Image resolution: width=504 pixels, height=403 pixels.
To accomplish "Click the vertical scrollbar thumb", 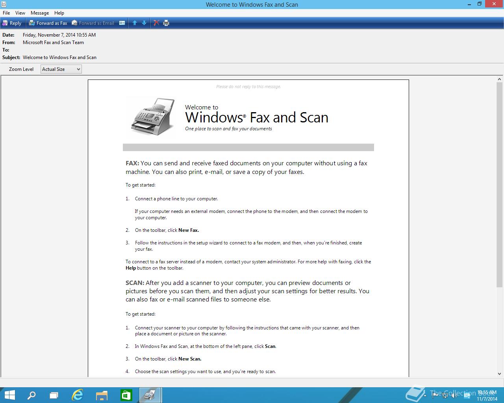I will tap(500, 185).
